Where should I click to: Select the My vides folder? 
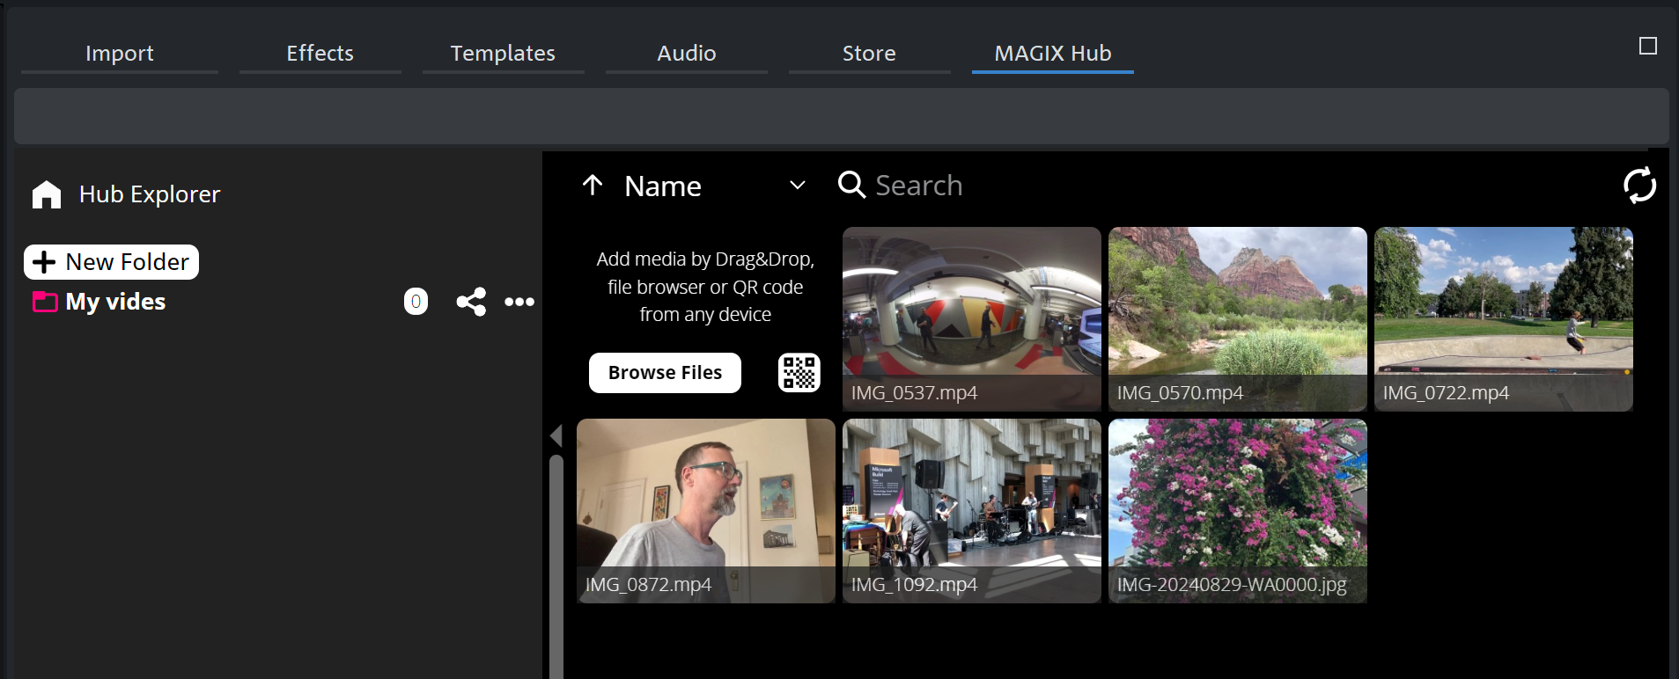point(115,302)
